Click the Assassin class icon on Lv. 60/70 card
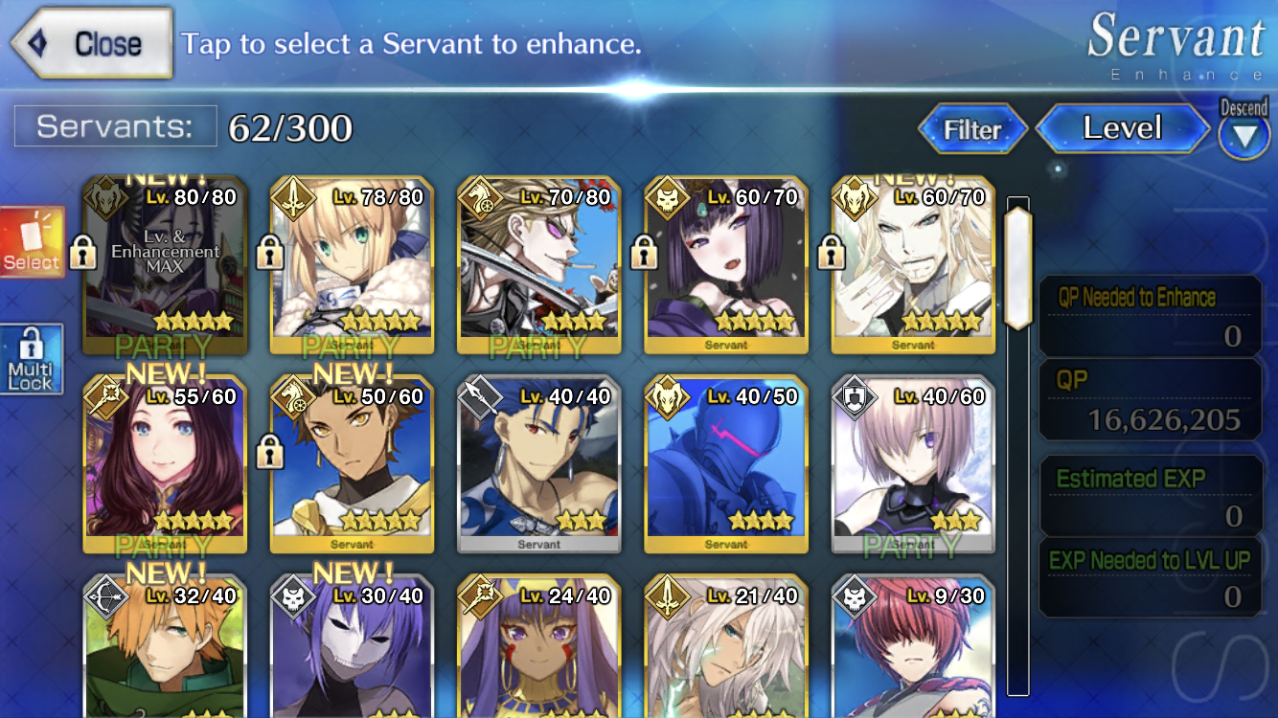The image size is (1278, 718). pyautogui.click(x=666, y=199)
